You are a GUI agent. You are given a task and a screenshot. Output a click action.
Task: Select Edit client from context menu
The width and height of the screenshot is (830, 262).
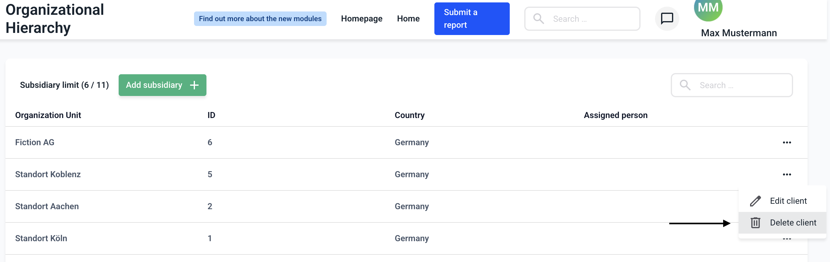coord(788,201)
